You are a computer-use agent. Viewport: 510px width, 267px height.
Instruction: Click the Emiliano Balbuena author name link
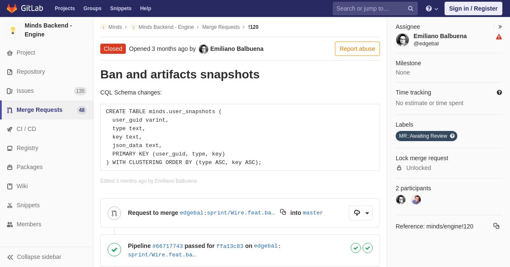tap(237, 49)
